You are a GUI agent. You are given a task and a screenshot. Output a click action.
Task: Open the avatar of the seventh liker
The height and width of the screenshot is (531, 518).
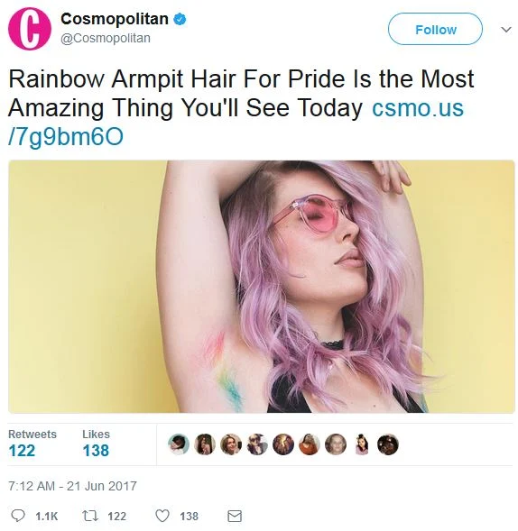pos(336,444)
